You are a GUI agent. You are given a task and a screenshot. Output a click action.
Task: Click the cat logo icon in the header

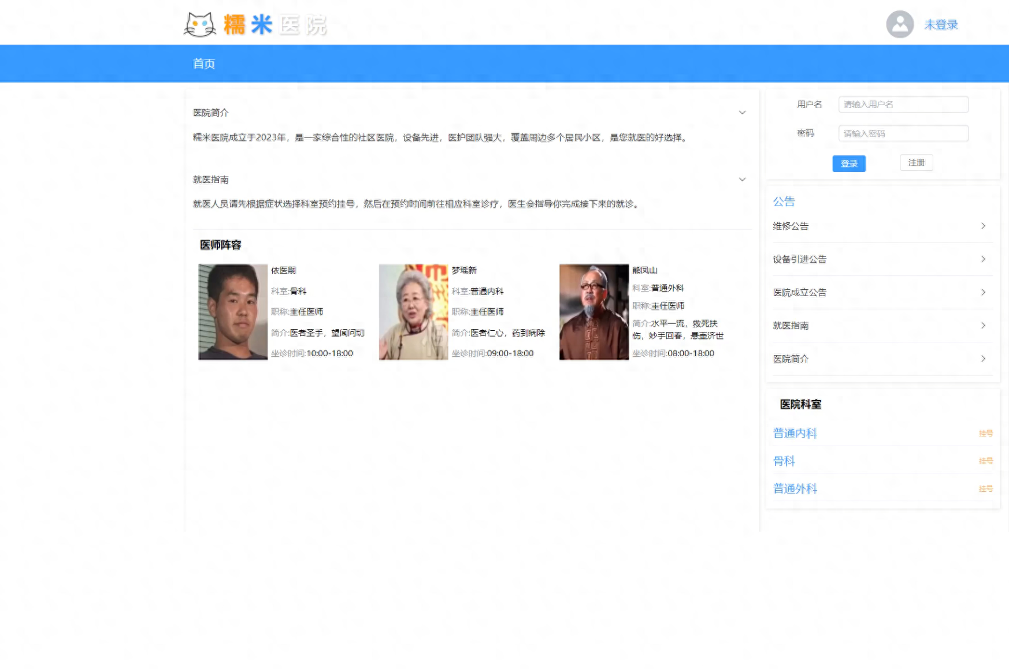tap(200, 25)
